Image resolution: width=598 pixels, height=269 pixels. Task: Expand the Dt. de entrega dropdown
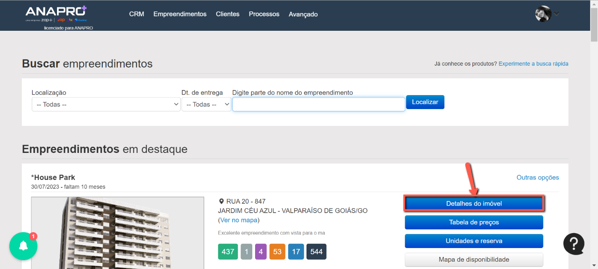[206, 104]
